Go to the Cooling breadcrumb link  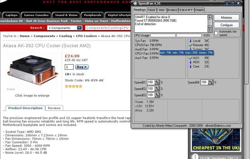(x=65, y=36)
